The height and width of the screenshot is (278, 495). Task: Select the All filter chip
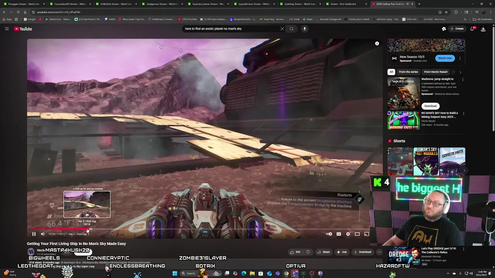point(391,72)
